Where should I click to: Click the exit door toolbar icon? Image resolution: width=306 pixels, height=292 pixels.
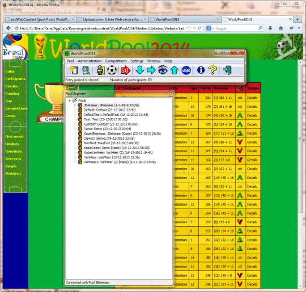227,70
